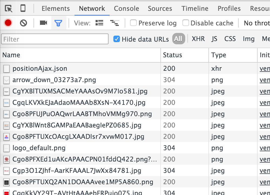
Task: Check the Disable cache checkbox
Action: click(x=186, y=23)
